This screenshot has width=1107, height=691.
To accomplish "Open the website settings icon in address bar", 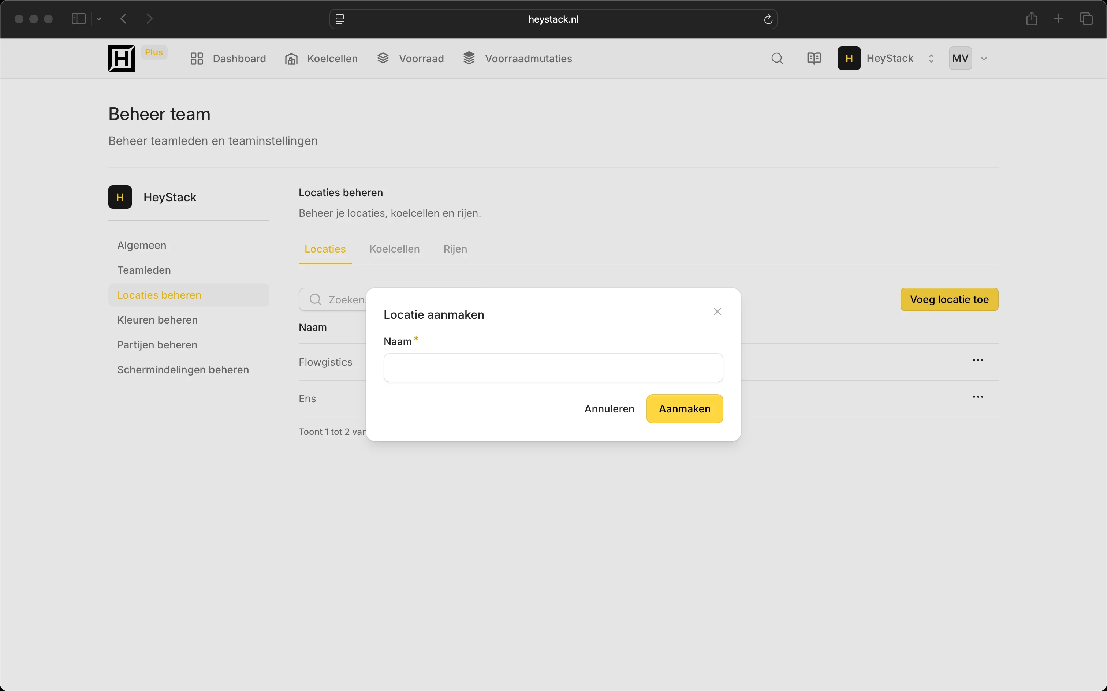I will click(340, 19).
